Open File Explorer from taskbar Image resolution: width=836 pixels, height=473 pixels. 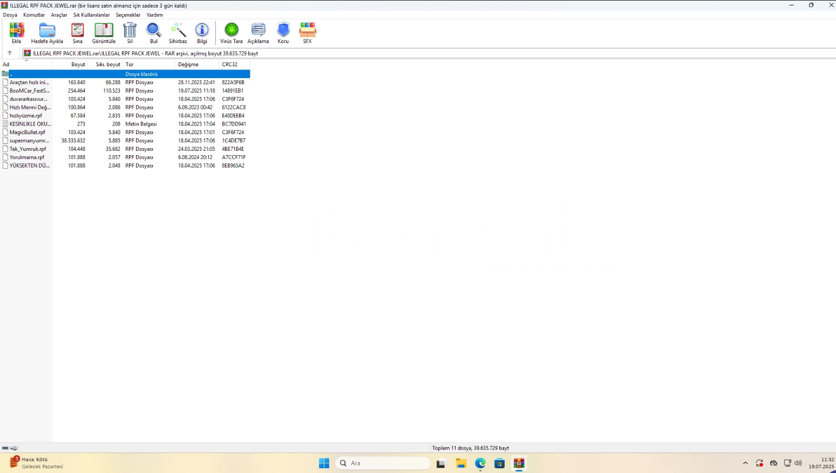point(461,463)
